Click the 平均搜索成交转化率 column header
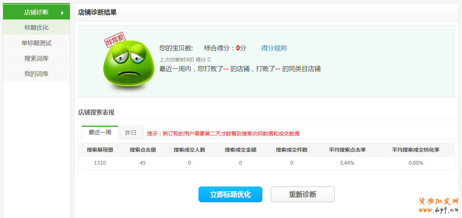The width and height of the screenshot is (462, 218). [x=416, y=150]
